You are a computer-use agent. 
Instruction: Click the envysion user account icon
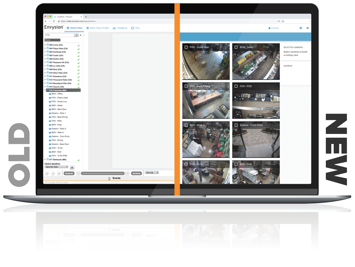269,28
